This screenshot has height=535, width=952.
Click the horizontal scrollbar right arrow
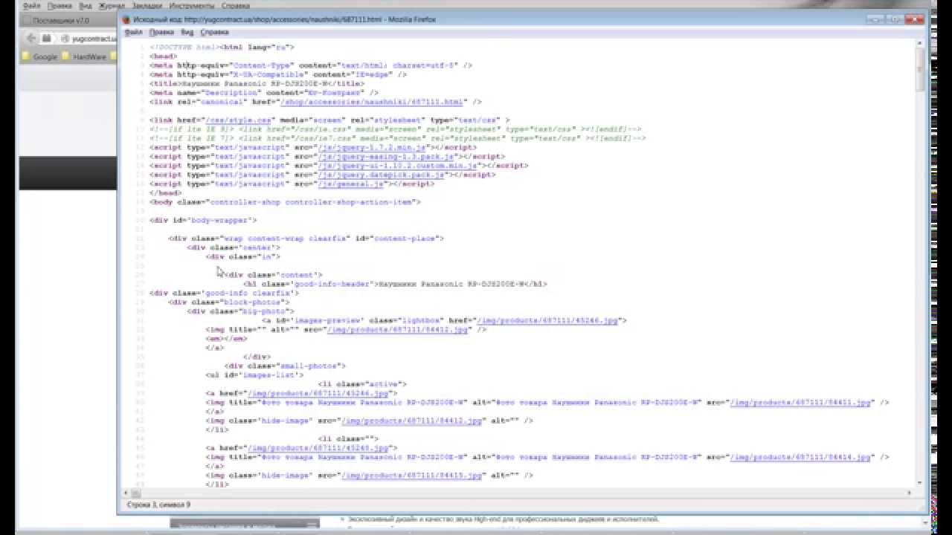click(910, 493)
